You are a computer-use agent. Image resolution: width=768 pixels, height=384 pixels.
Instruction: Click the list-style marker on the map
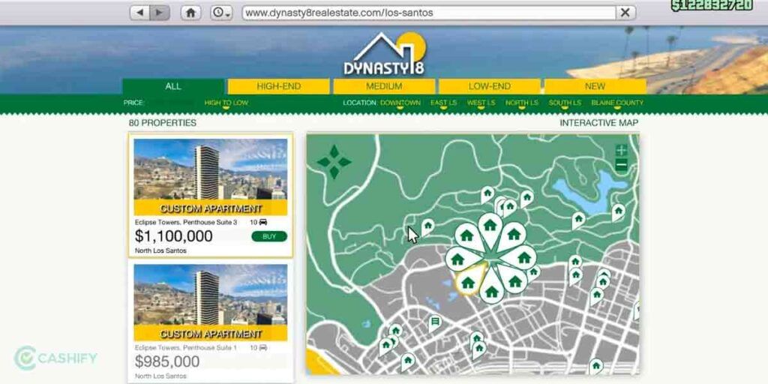tap(434, 322)
